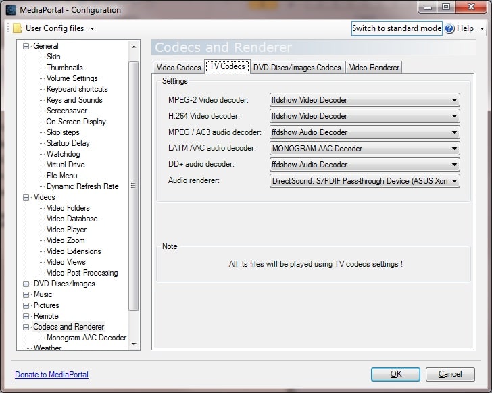
Task: Select the Video Player tree item
Action: point(66,230)
